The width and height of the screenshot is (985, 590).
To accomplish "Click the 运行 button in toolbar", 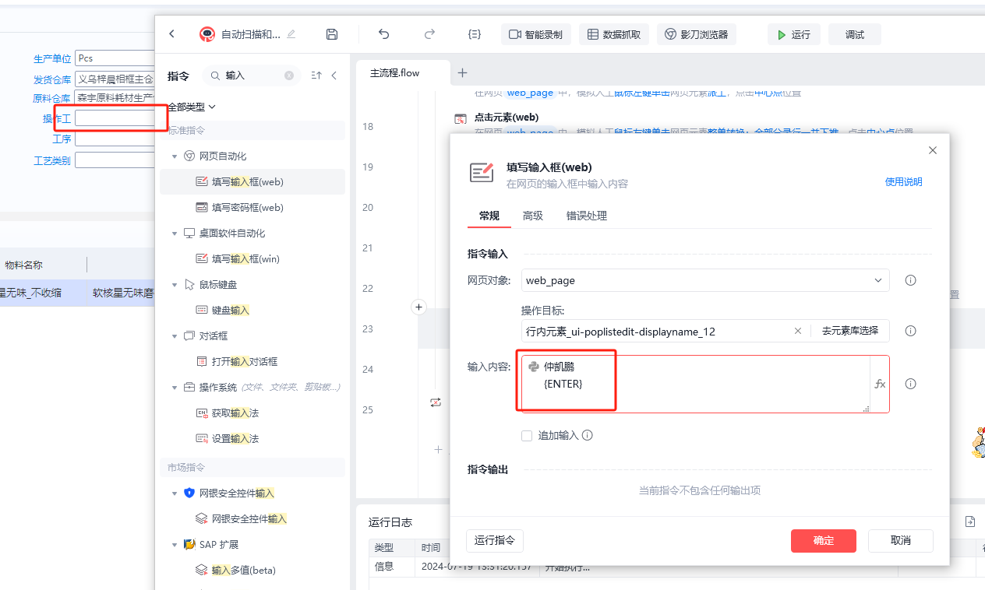I will 793,34.
